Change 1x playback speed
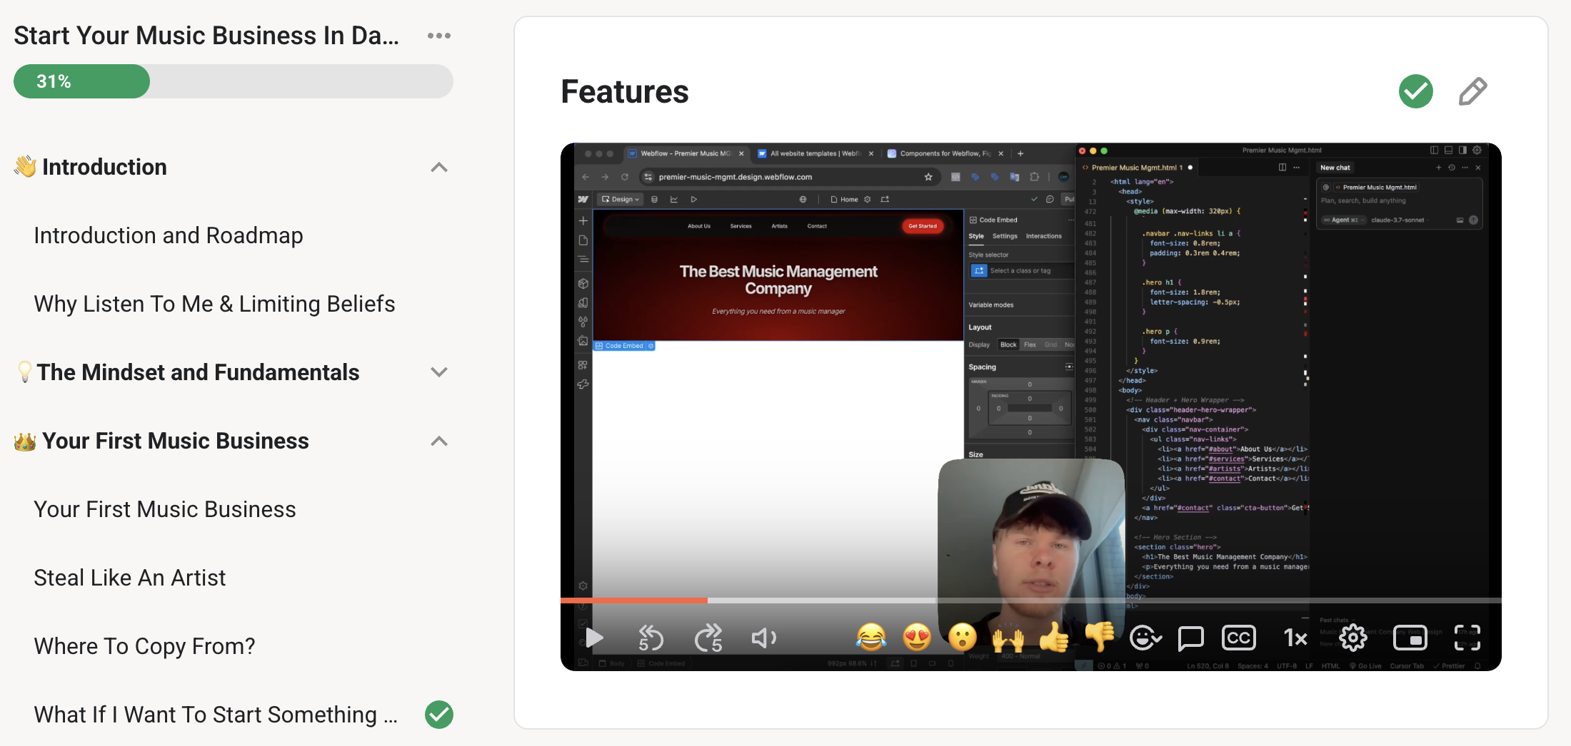The height and width of the screenshot is (746, 1571). coord(1295,638)
